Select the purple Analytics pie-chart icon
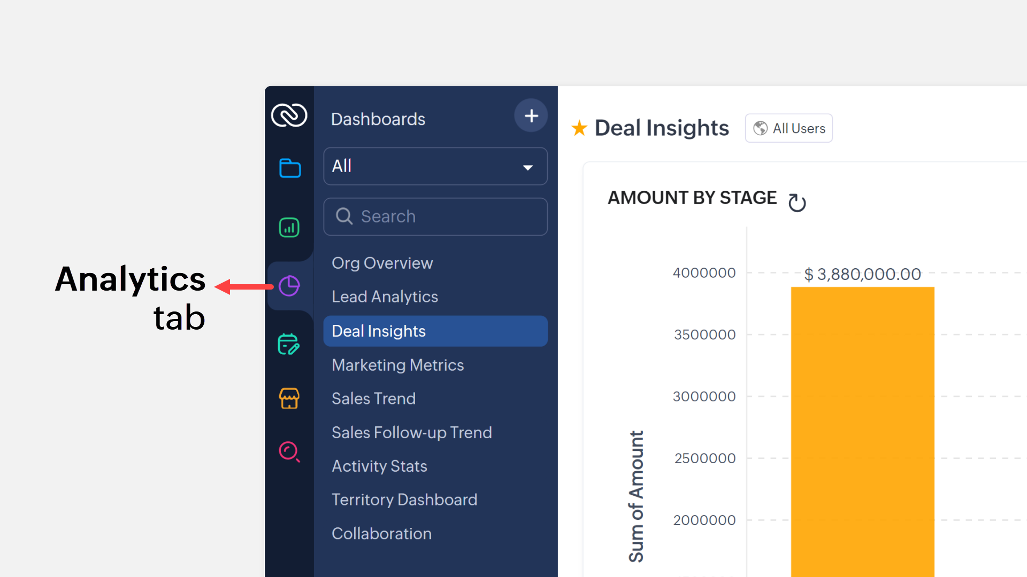The width and height of the screenshot is (1027, 577). [x=289, y=286]
